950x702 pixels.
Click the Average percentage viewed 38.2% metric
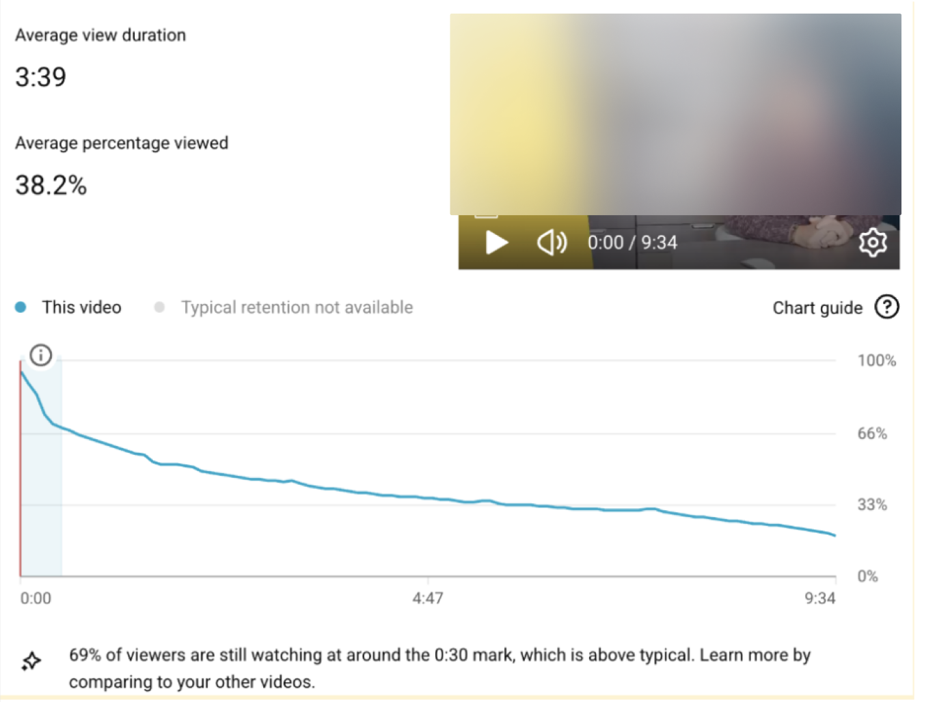pyautogui.click(x=51, y=185)
